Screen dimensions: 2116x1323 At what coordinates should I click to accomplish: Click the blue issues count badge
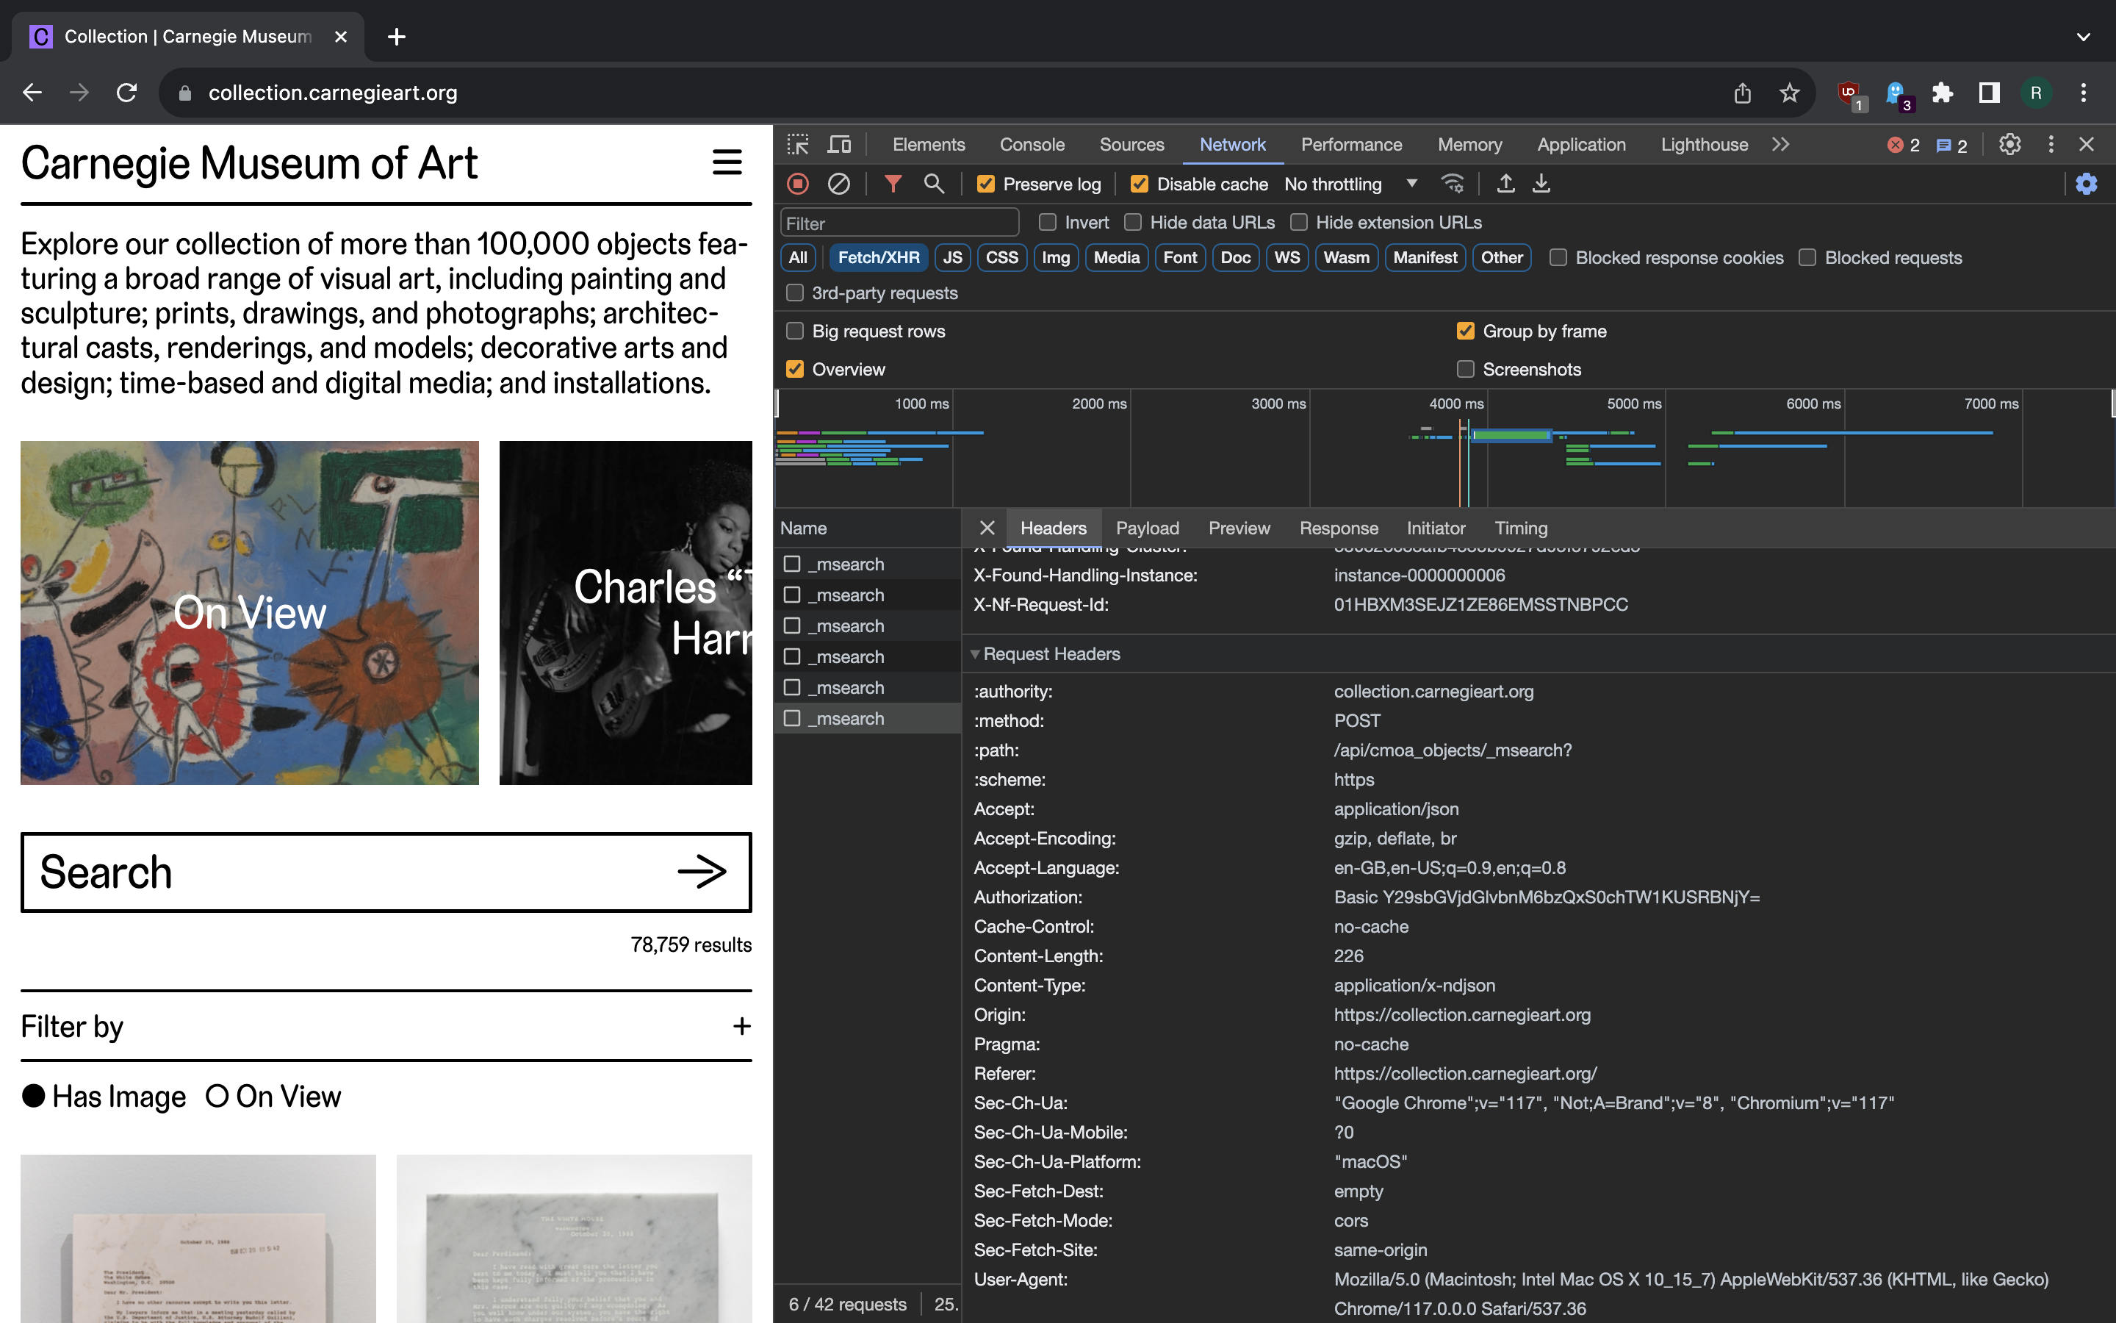(x=1951, y=146)
